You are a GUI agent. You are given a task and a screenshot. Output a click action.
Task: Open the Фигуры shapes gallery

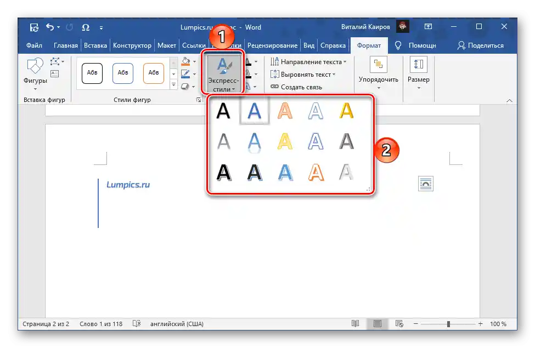35,75
